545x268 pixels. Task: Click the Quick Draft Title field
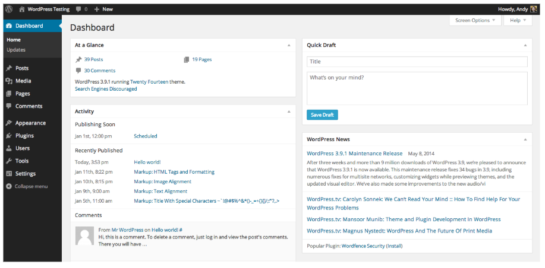coord(417,62)
